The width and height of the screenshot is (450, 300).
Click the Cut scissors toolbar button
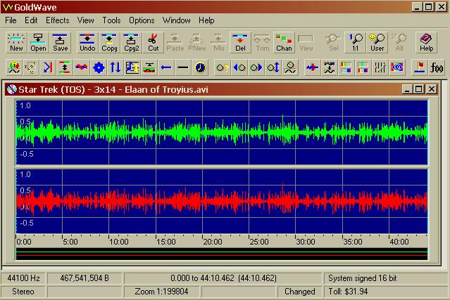[154, 42]
